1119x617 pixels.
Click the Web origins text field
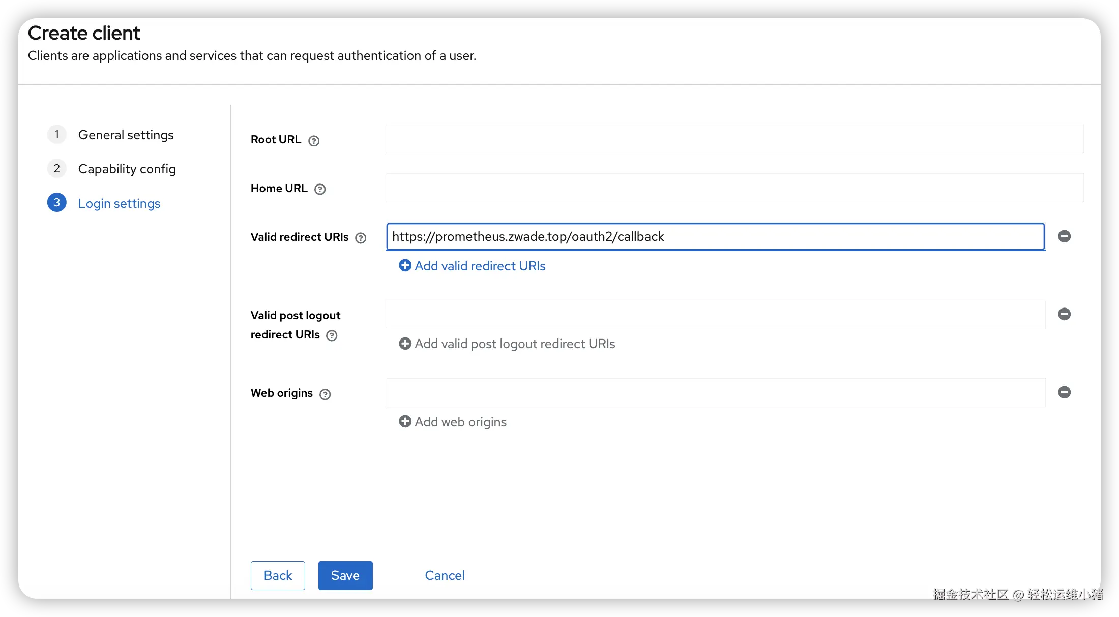715,392
